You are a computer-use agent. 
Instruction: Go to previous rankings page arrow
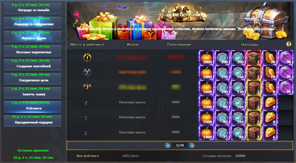coord(168,145)
